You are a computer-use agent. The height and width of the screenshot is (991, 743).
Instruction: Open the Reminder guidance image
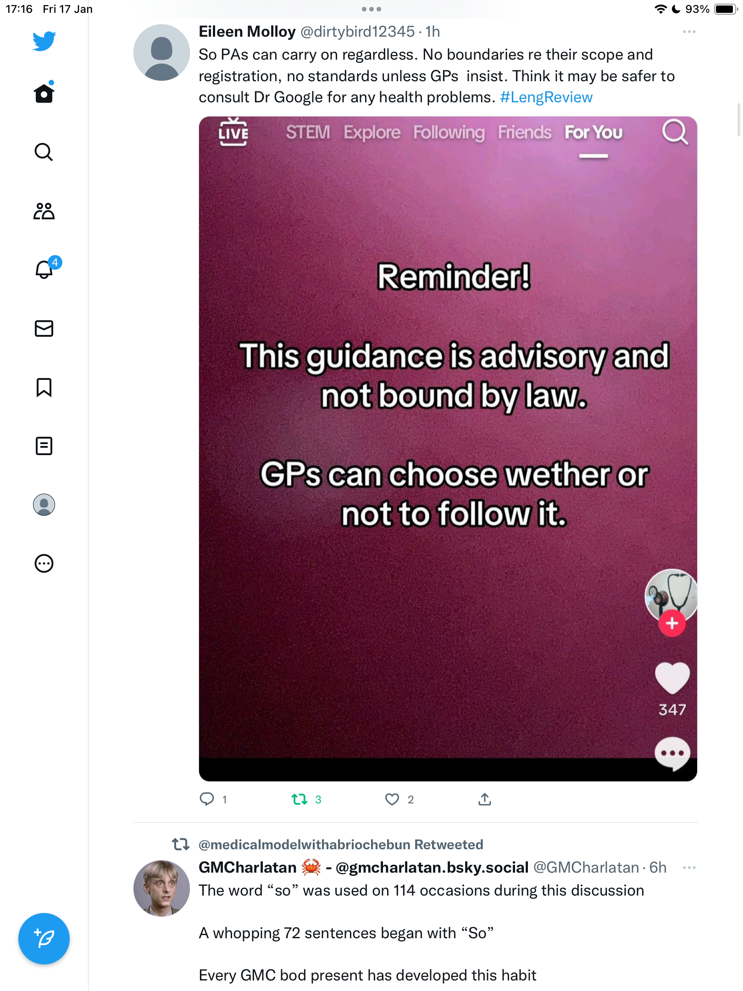coord(448,449)
